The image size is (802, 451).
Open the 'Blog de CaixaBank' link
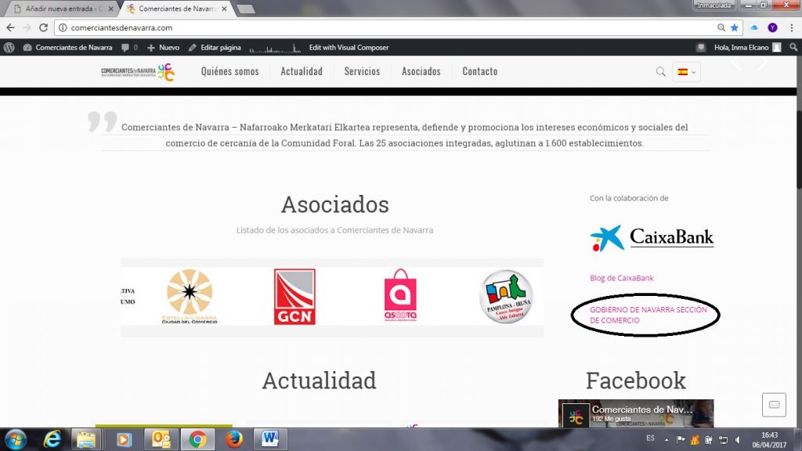[x=621, y=278]
